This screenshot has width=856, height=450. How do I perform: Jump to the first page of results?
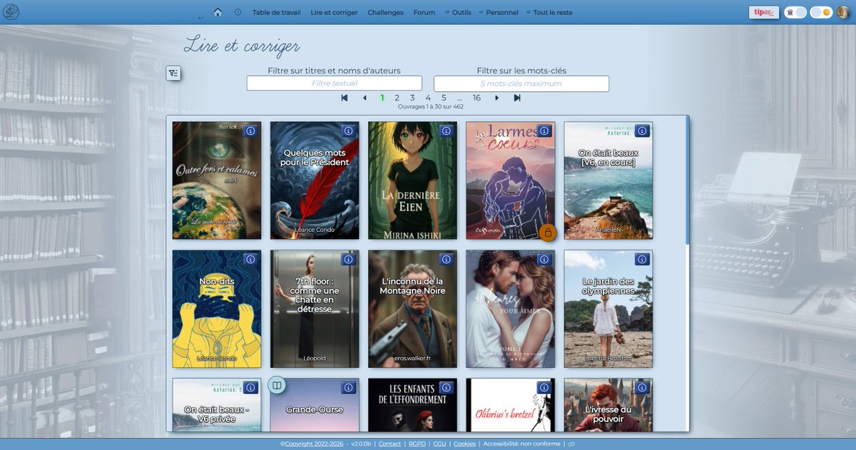345,98
